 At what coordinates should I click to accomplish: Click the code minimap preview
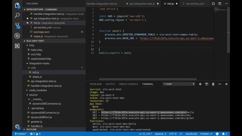(220, 9)
